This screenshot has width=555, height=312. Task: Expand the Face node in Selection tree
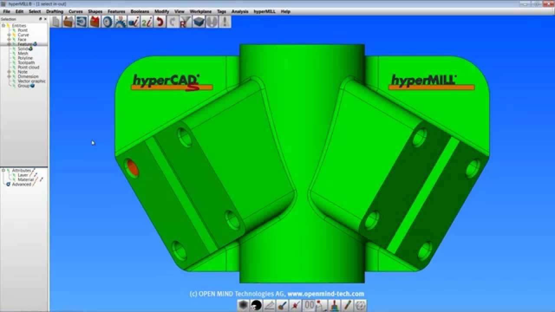pos(9,39)
